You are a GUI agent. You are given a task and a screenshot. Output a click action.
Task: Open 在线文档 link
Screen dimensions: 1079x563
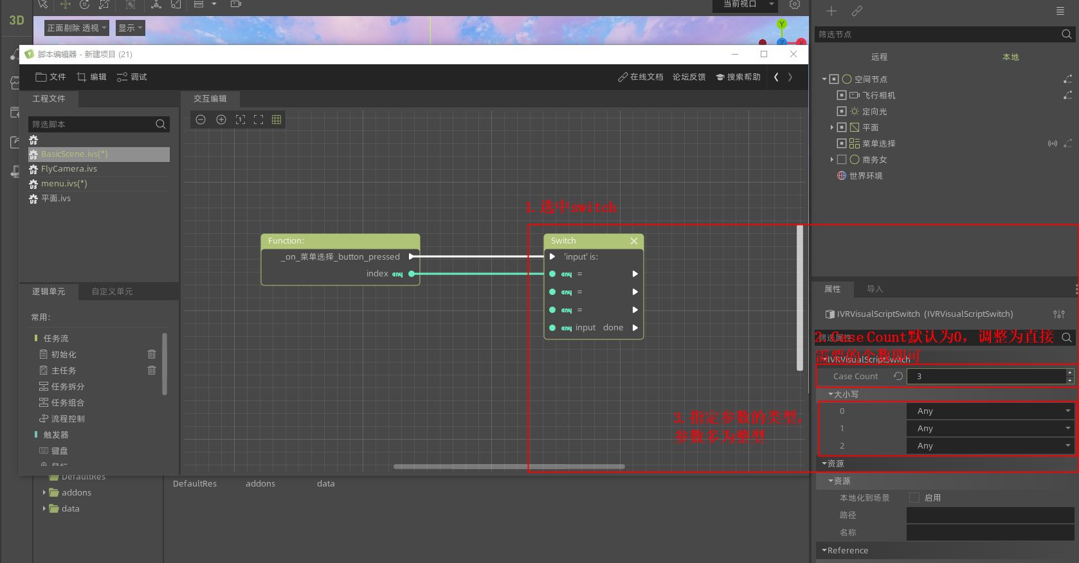click(x=640, y=77)
